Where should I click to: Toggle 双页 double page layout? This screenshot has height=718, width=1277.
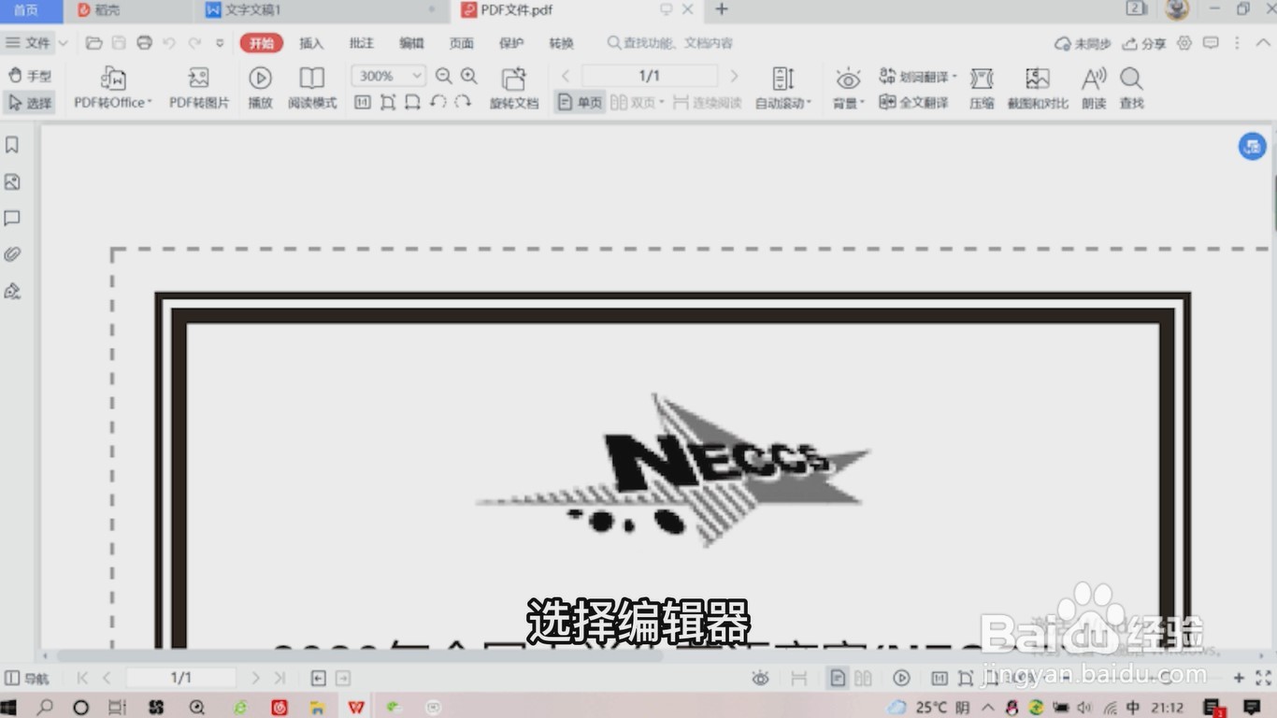[637, 103]
